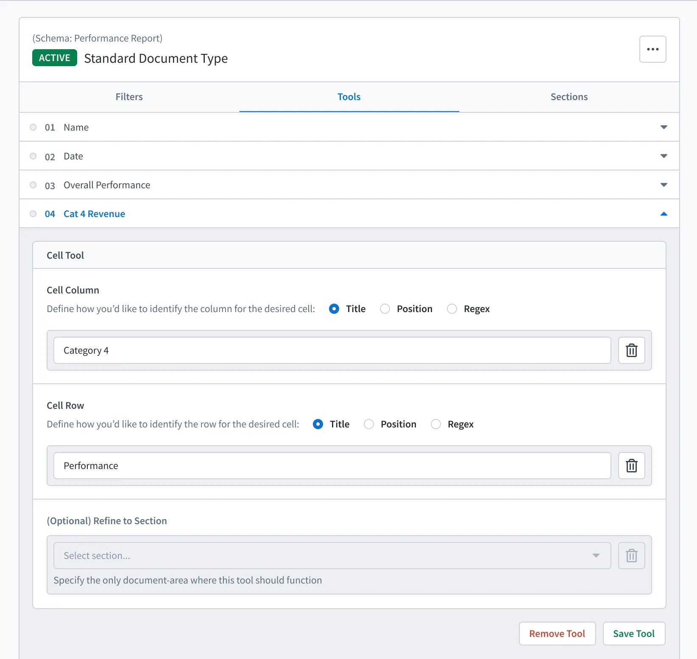Click the Cell Tool panel header

(349, 255)
